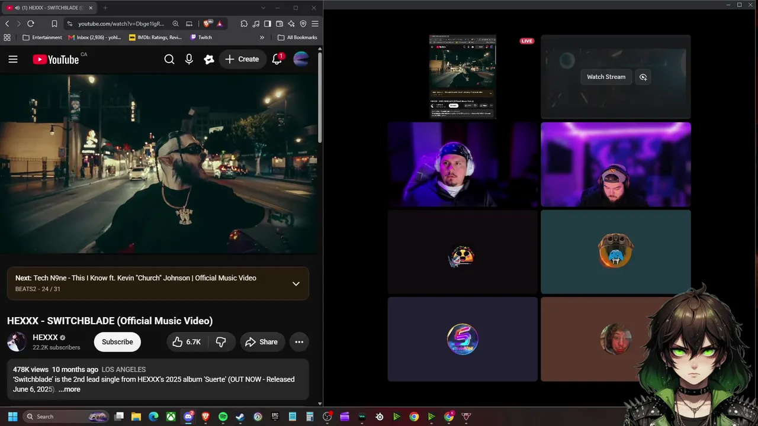
Task: Click Watch Stream in the call window
Action: 606,77
